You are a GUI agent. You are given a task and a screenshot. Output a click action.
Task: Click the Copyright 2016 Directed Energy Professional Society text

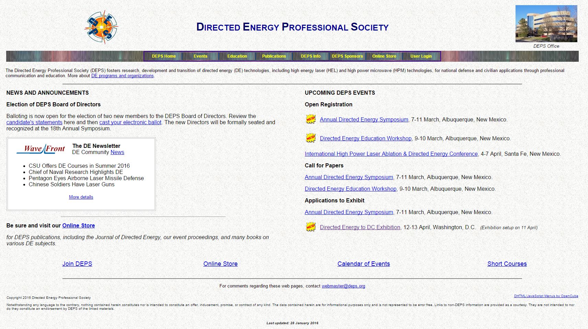(49, 298)
